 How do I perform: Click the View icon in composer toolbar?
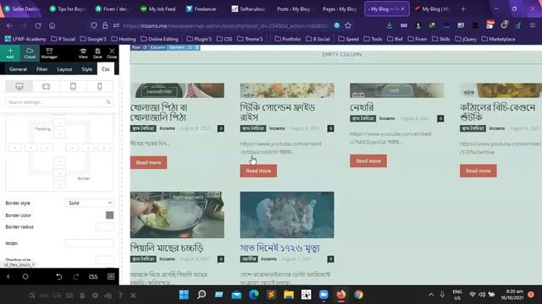click(83, 53)
